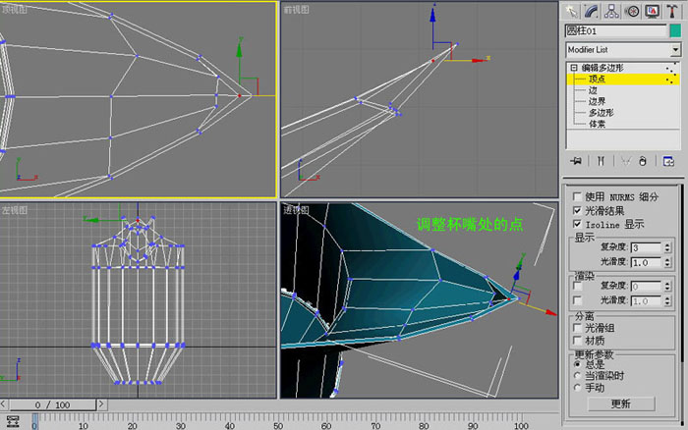The image size is (688, 430).
Task: Increase the display 复杂度 spinner
Action: coord(667,245)
